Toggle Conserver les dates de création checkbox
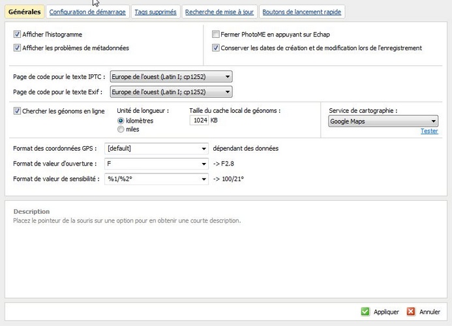 [216, 48]
